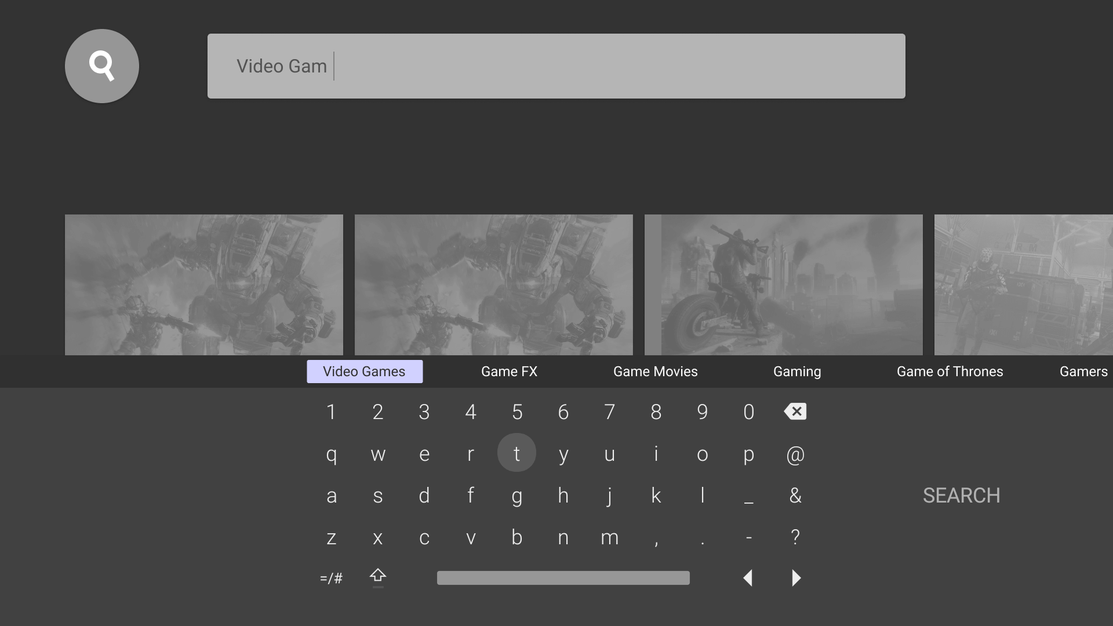This screenshot has height=626, width=1113.
Task: Tap the highlighted letter t key
Action: tap(517, 453)
